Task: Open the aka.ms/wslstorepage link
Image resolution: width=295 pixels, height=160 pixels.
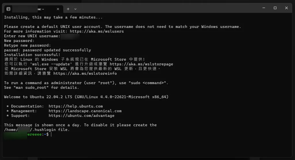Action: pos(141,64)
